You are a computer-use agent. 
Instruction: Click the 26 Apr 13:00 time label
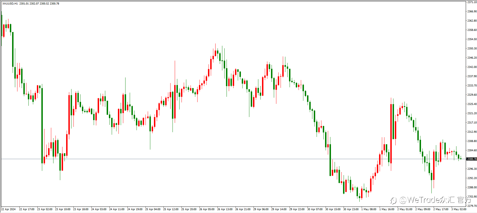(225, 209)
